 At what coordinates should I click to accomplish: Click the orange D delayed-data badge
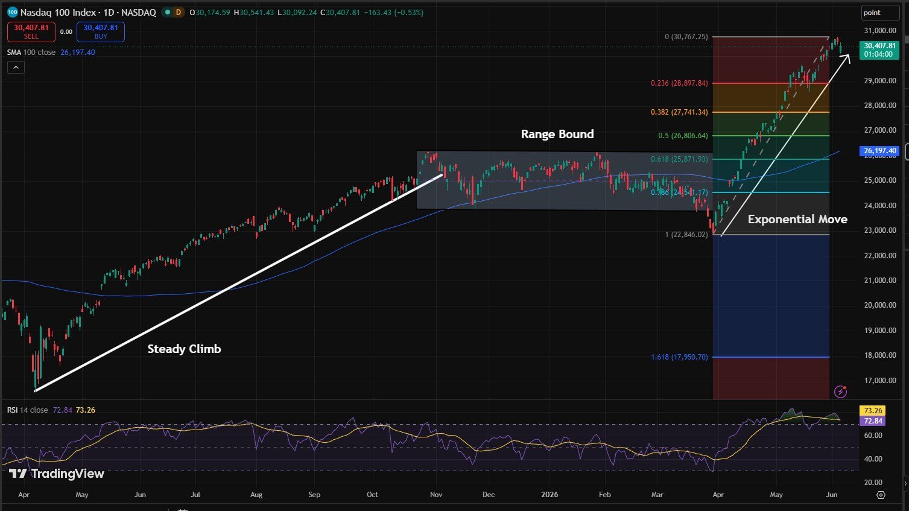178,12
